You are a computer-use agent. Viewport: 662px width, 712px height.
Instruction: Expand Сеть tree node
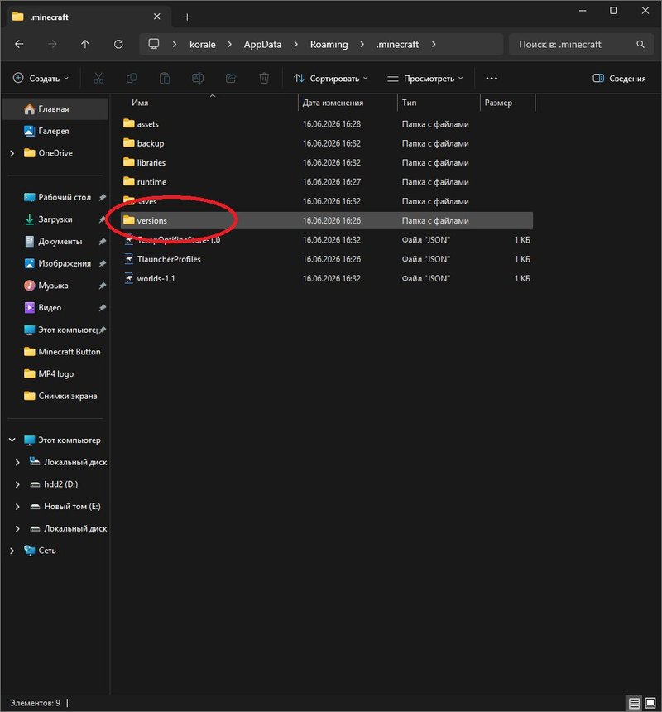[x=12, y=551]
